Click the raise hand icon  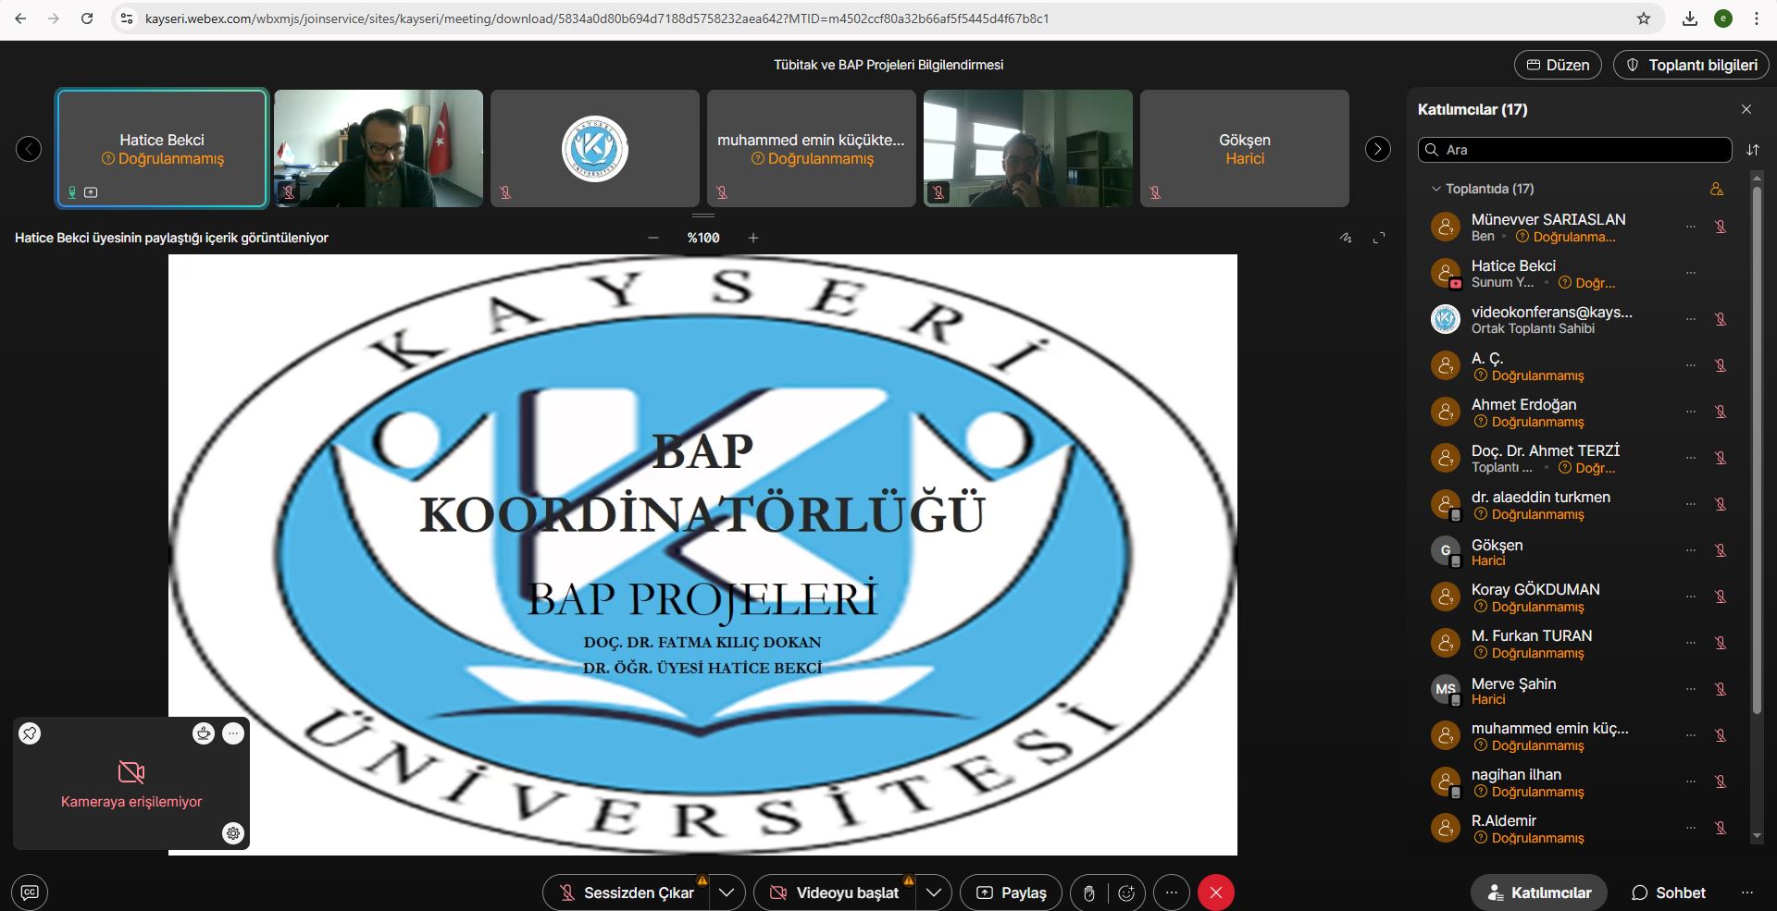(x=1088, y=893)
